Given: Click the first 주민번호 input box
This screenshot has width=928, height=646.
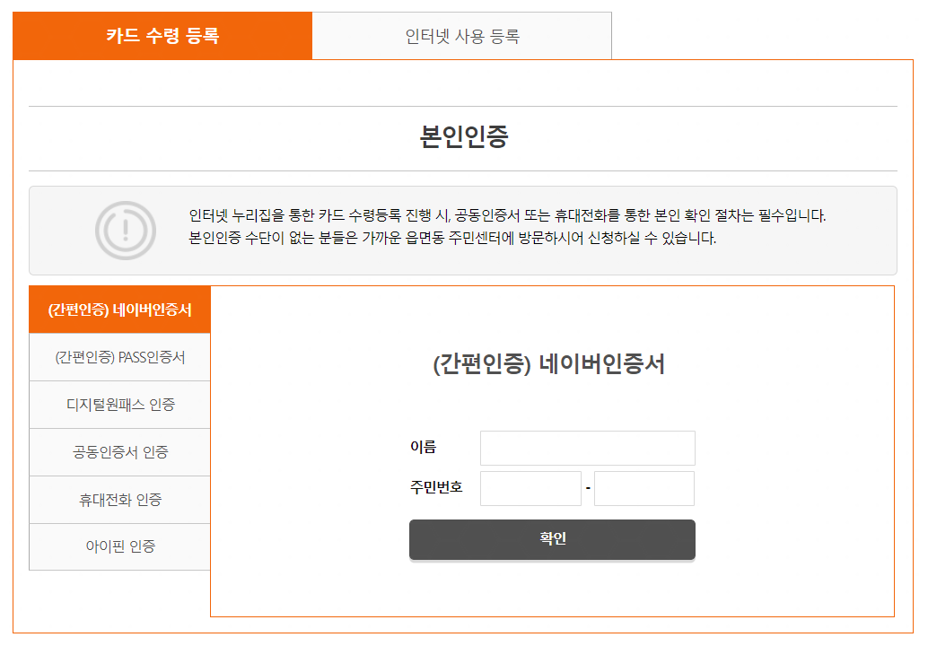Looking at the screenshot, I should (x=531, y=489).
